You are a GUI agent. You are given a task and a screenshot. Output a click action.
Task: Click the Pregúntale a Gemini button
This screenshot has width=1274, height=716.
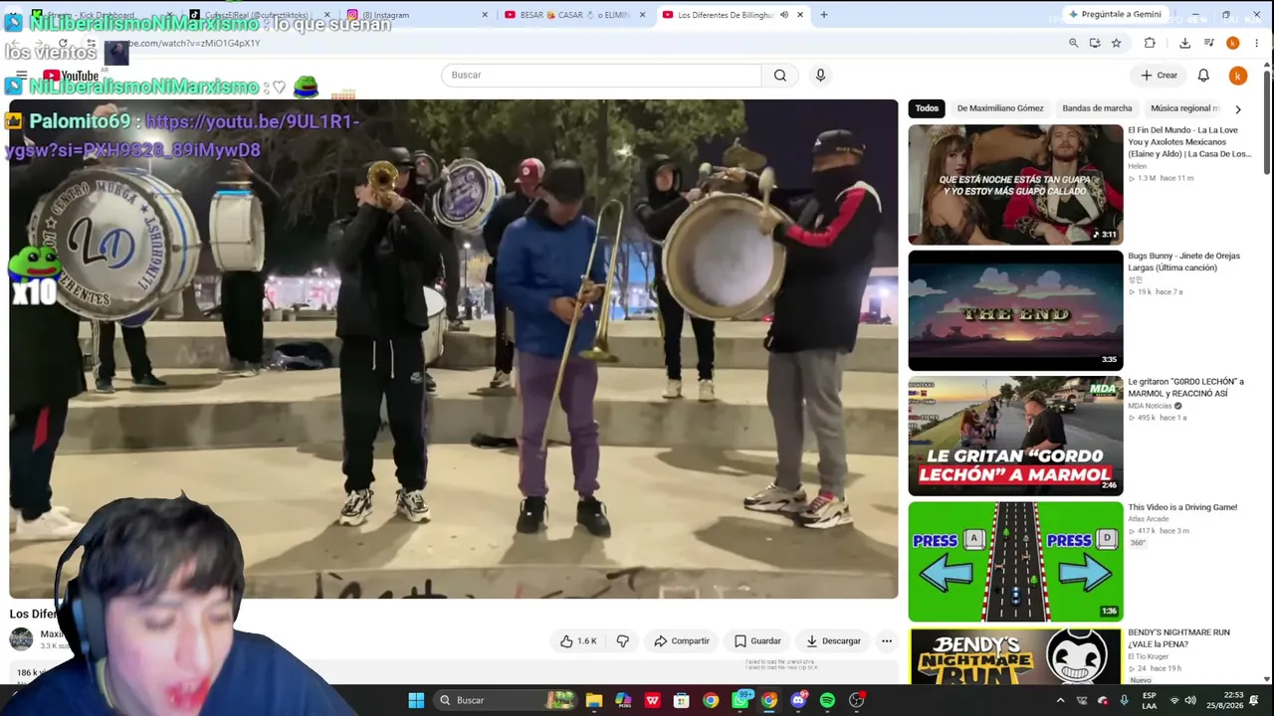pos(1115,15)
